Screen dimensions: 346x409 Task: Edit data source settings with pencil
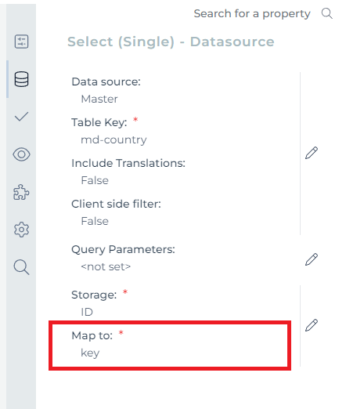coord(312,153)
